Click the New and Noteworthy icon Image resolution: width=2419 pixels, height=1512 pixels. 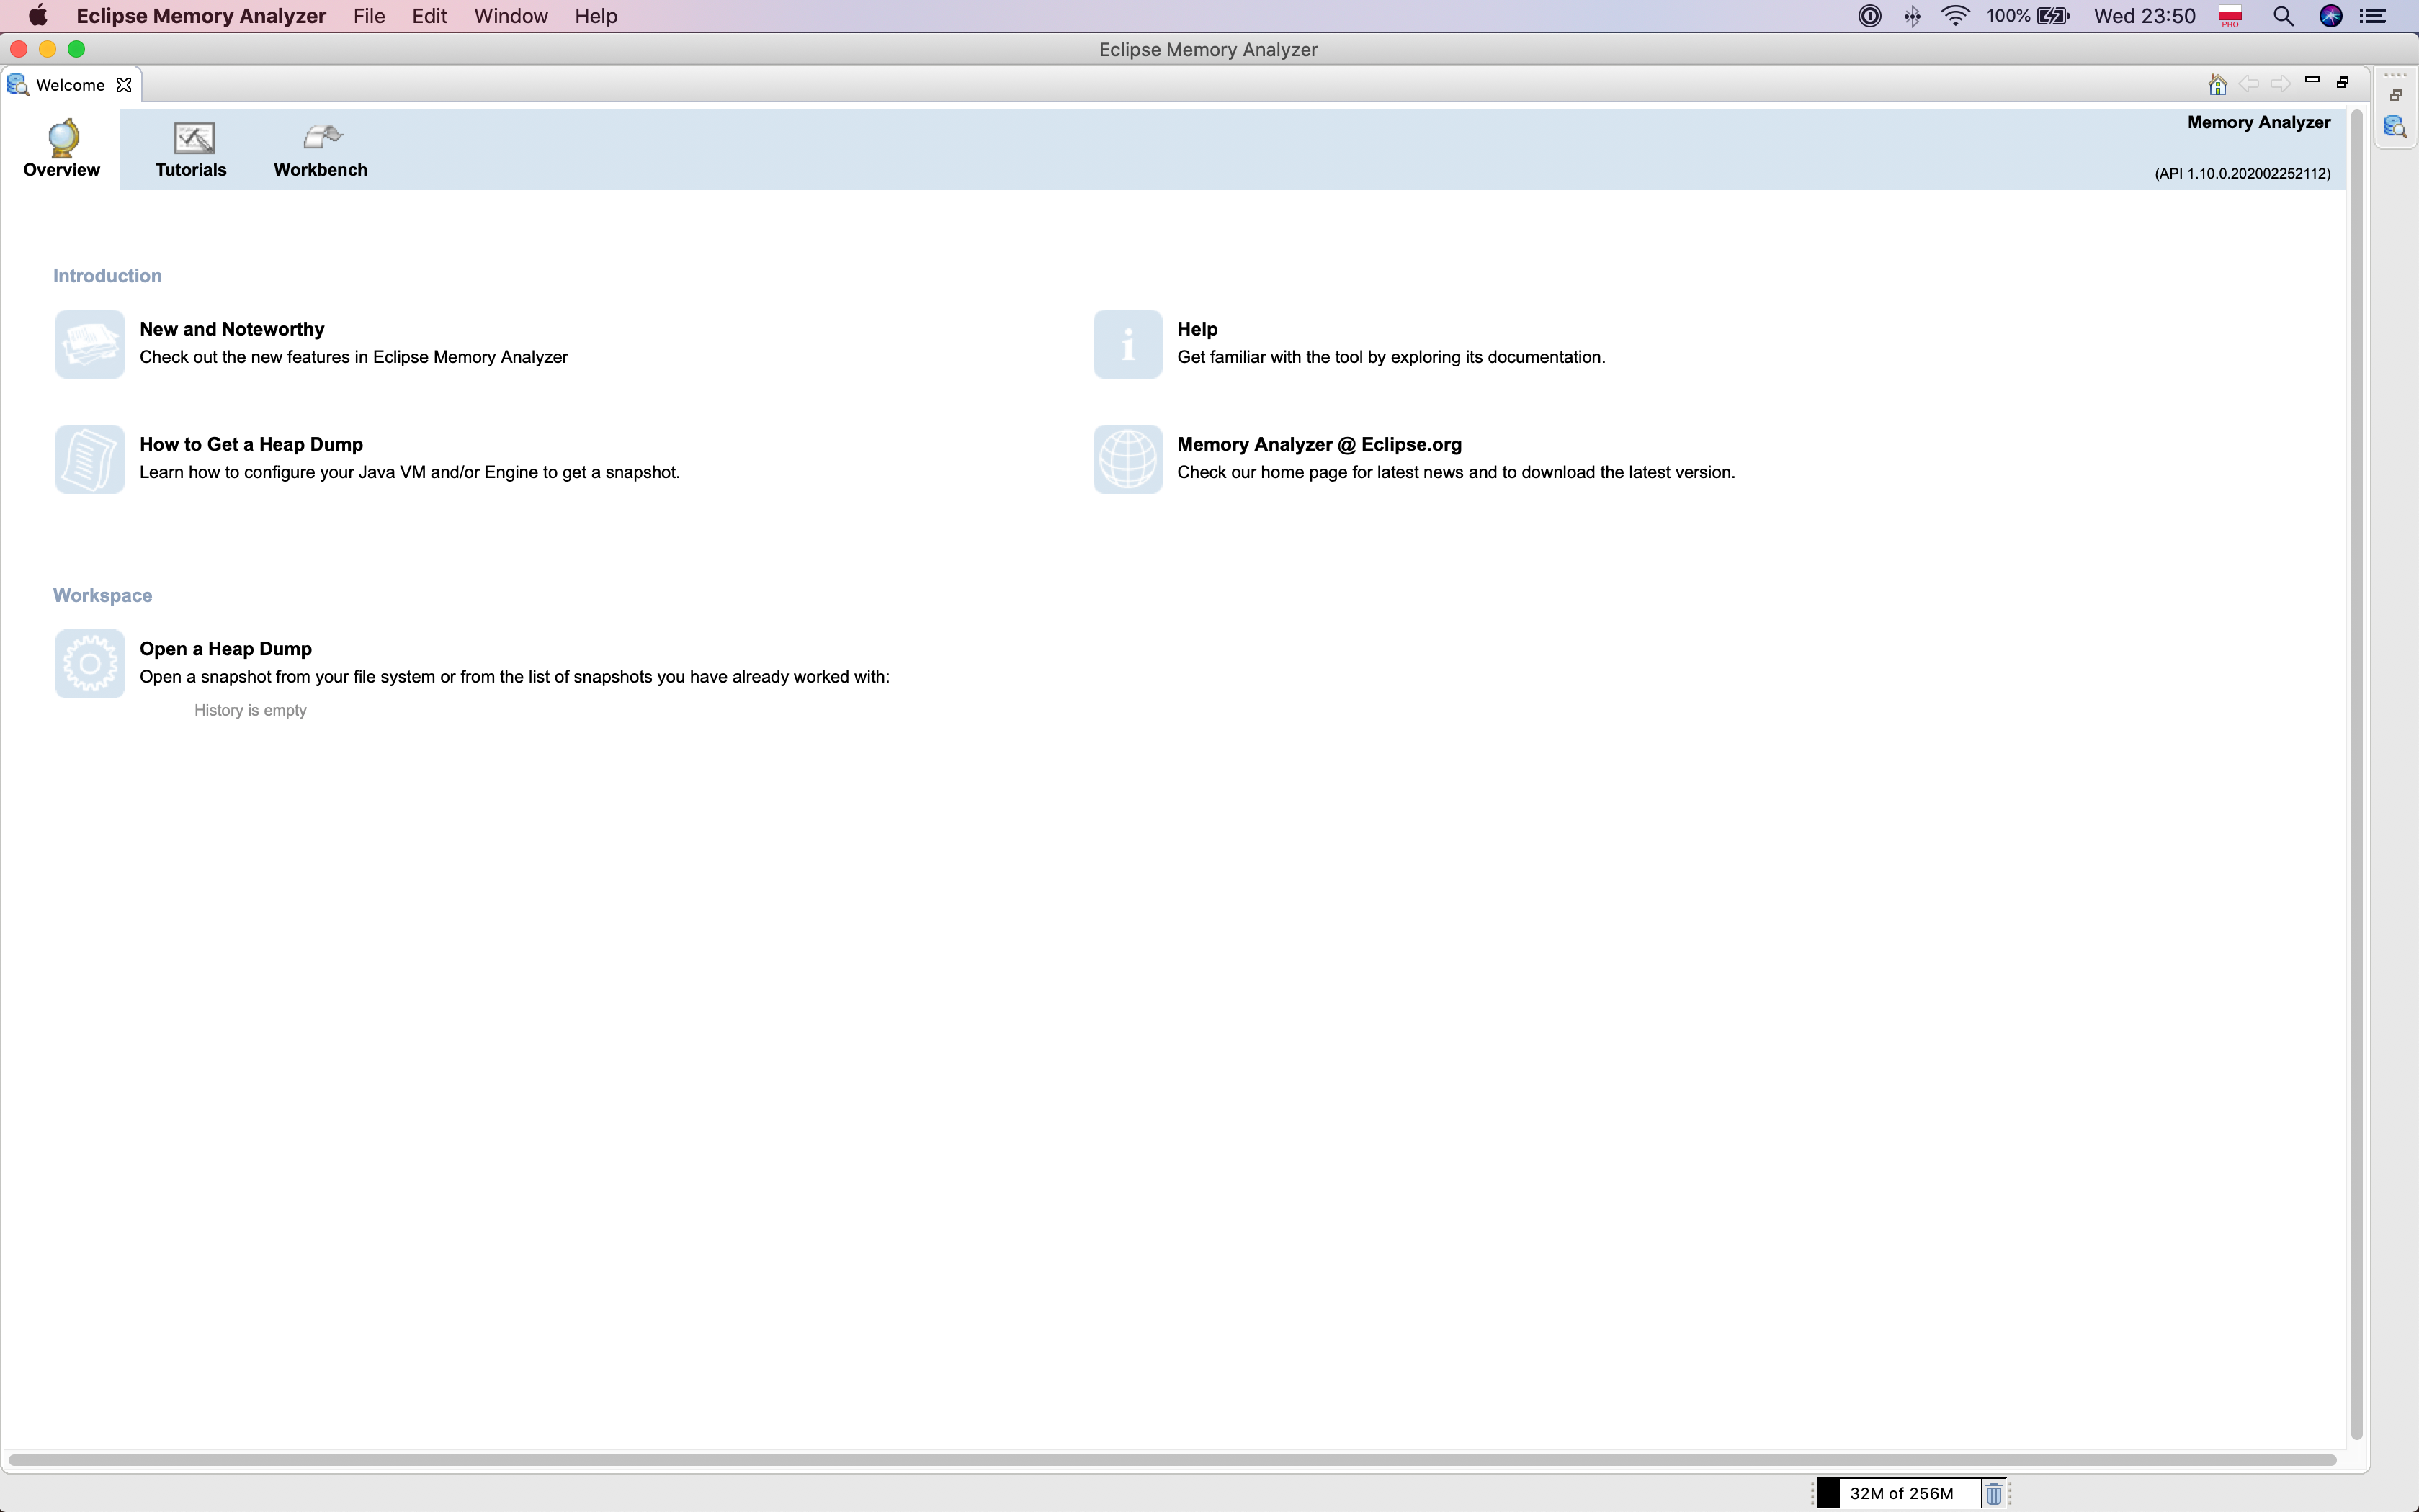[x=90, y=344]
